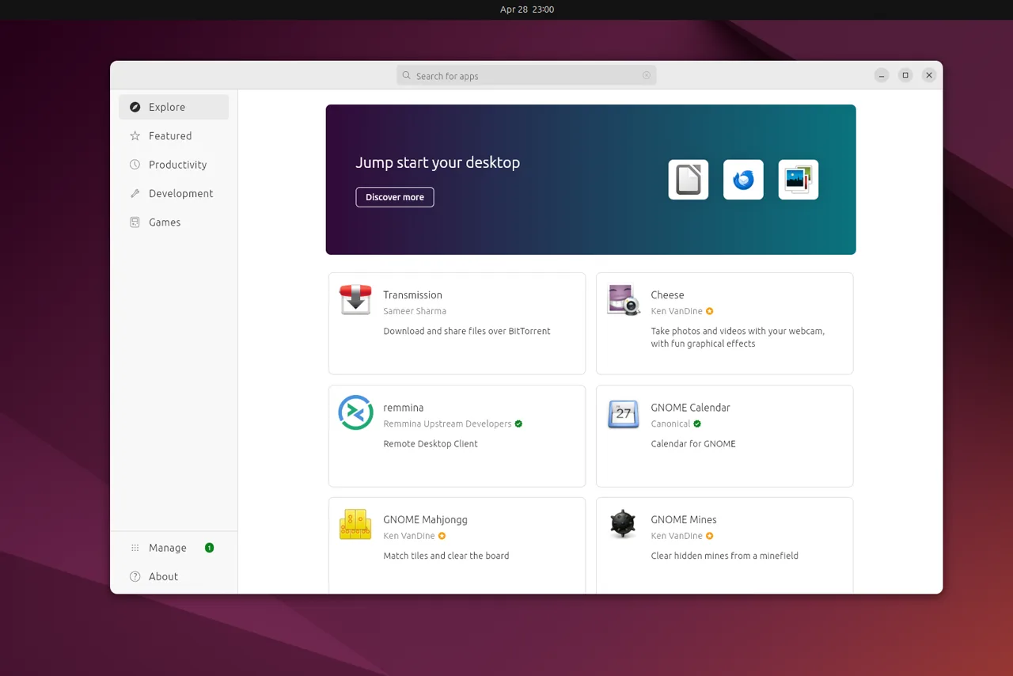The height and width of the screenshot is (676, 1013).
Task: Clear the search field with the x icon
Action: (x=647, y=76)
